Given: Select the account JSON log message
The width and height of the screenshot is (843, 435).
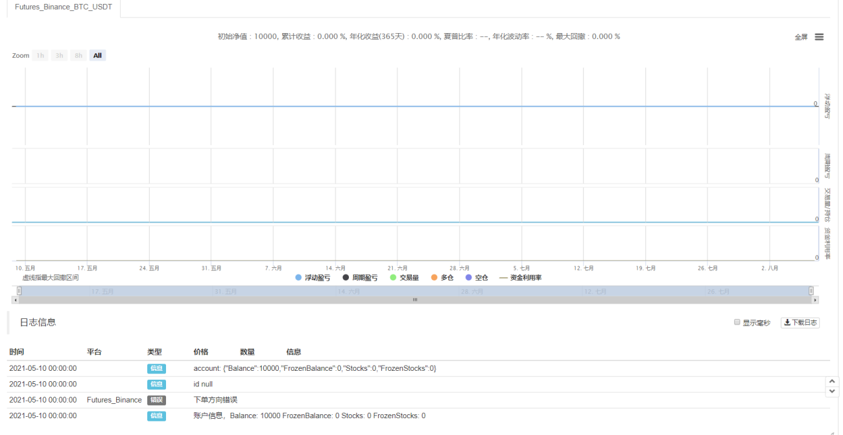Looking at the screenshot, I should 315,368.
